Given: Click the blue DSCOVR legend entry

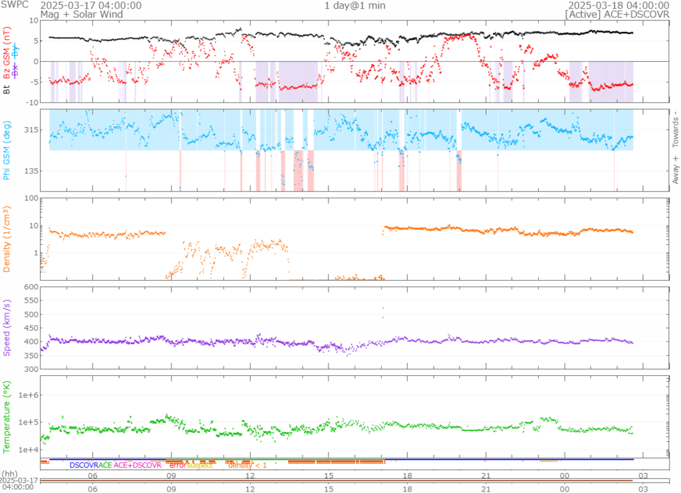Looking at the screenshot, I should 84,465.
